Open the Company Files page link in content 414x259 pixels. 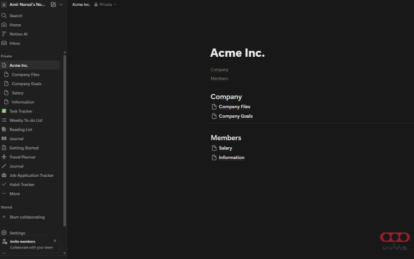(234, 106)
